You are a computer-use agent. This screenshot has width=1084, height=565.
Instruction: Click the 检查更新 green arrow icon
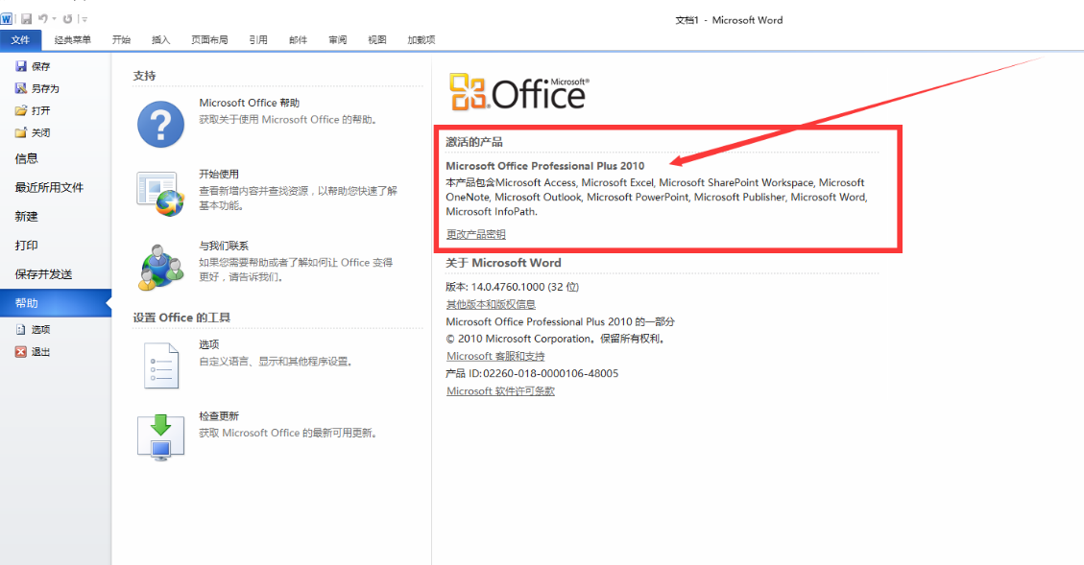click(161, 436)
